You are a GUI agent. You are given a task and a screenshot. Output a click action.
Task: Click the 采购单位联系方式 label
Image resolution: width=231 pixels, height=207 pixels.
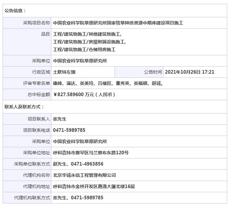pyautogui.click(x=32, y=164)
